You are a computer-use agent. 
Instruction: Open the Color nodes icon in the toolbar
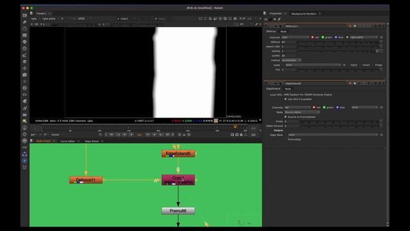(24, 42)
